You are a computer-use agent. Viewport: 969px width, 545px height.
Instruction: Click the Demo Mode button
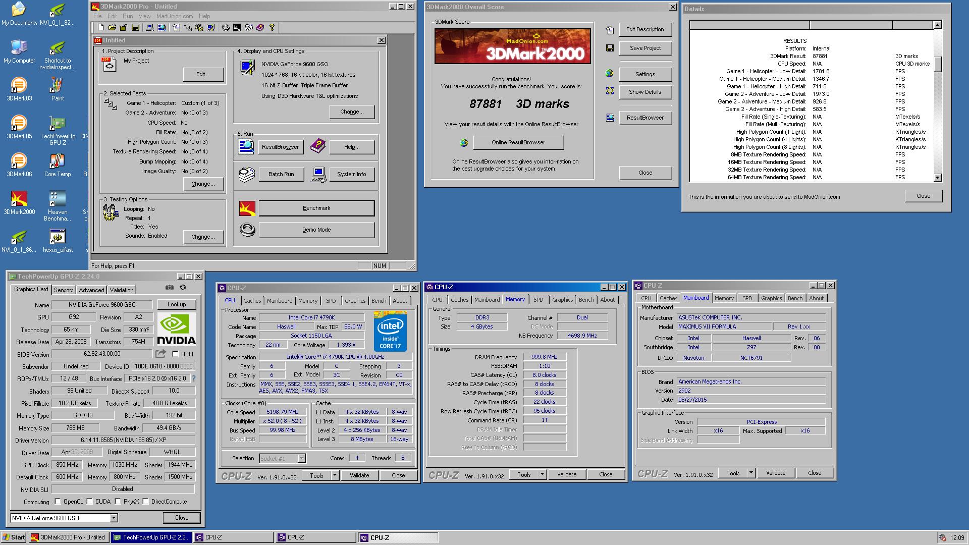tap(316, 230)
